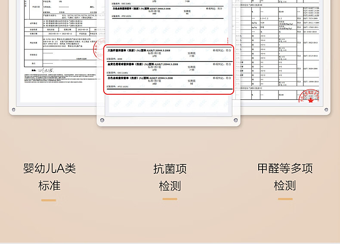
Task: Select the 抗菌项检测 label
Action: point(170,177)
